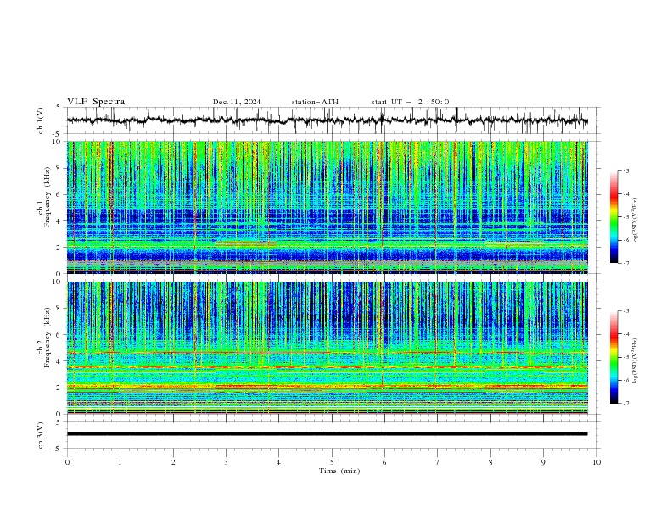Viewport: 672px width, 519px height.
Task: Click the ch.3 flat voltage trace
Action: pyautogui.click(x=327, y=434)
